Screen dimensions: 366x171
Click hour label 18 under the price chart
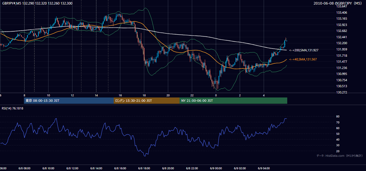(x=144, y=95)
